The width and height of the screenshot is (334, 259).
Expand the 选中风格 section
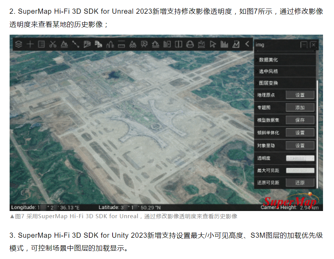268,71
